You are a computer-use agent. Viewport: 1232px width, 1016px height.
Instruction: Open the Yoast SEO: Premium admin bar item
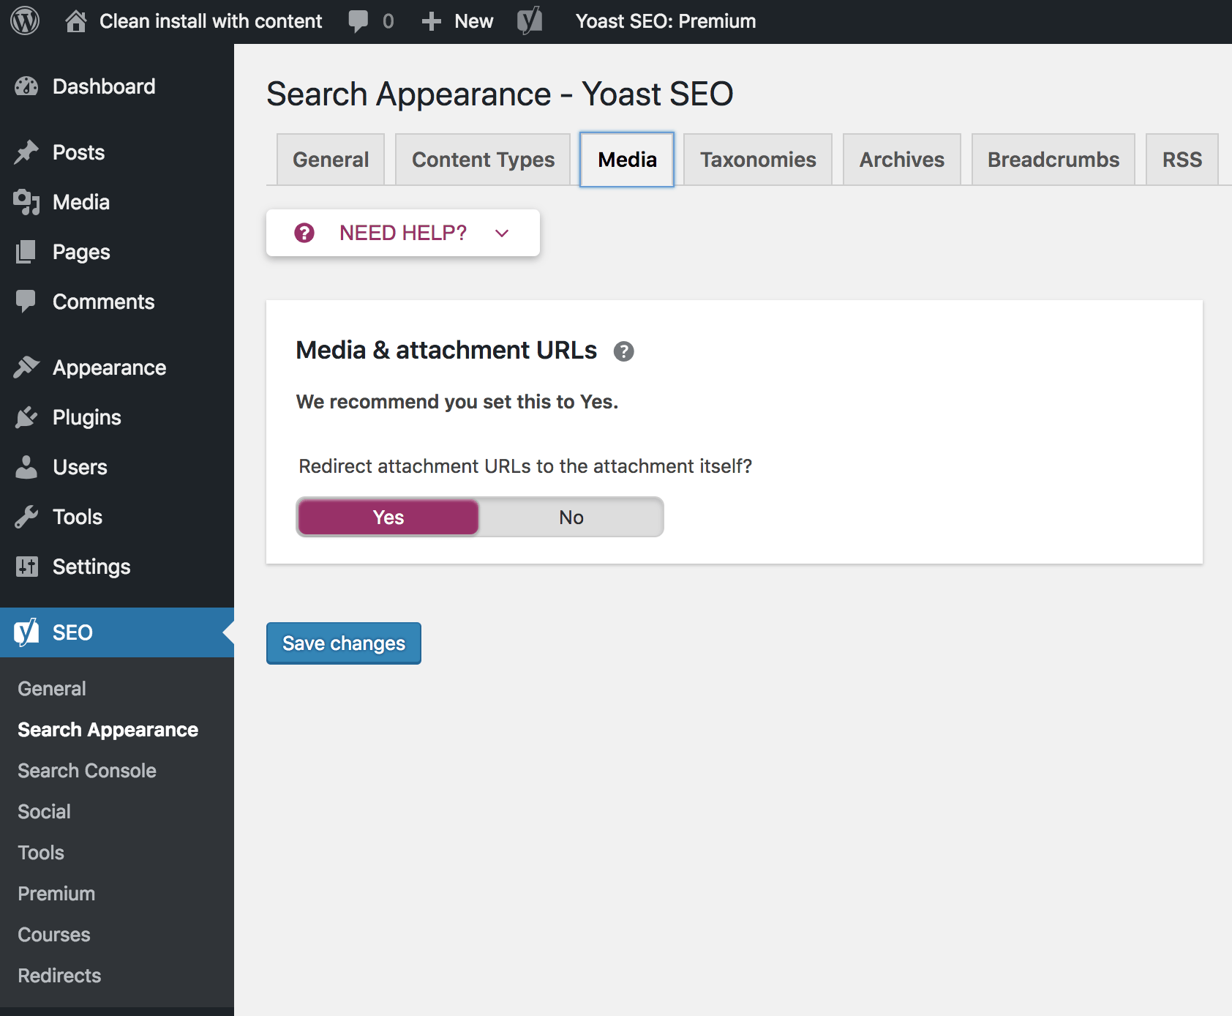(666, 21)
